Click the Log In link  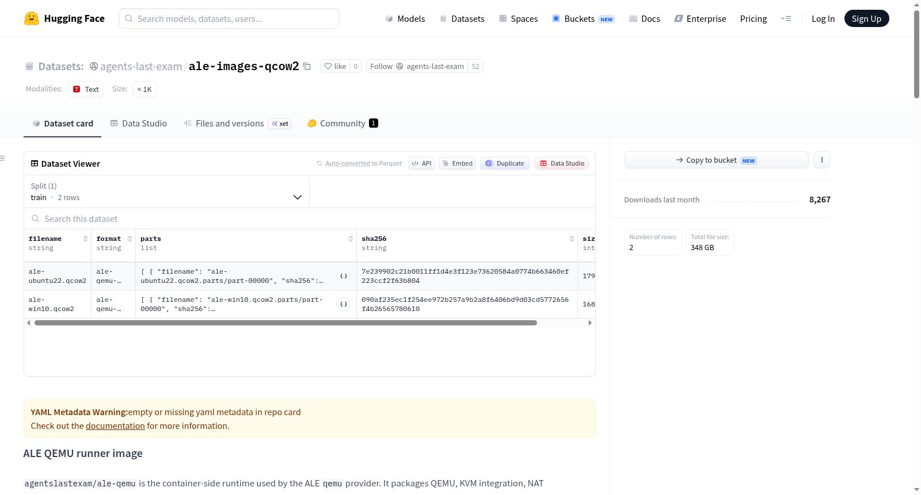823,18
